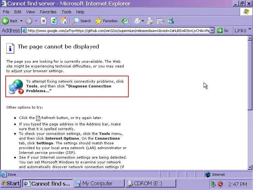Open the Favorites pane with star icon

(x=106, y=21)
